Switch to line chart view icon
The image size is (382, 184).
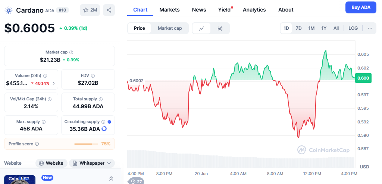[x=201, y=28]
